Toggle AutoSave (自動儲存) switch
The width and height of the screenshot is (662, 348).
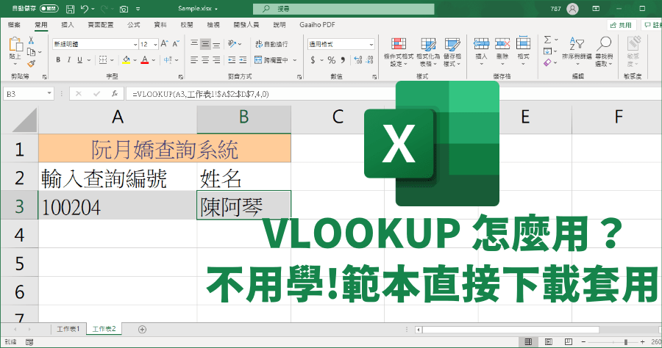49,8
